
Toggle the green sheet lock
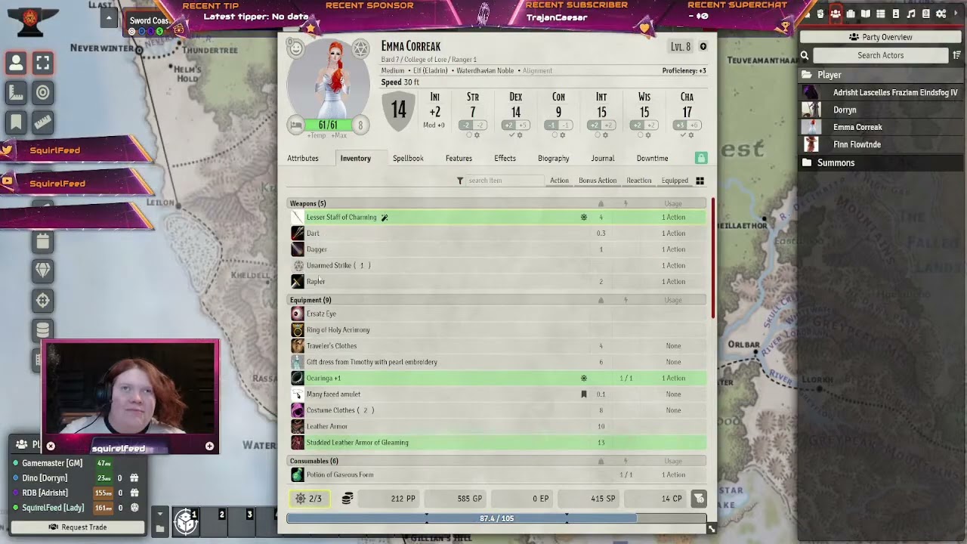(701, 158)
